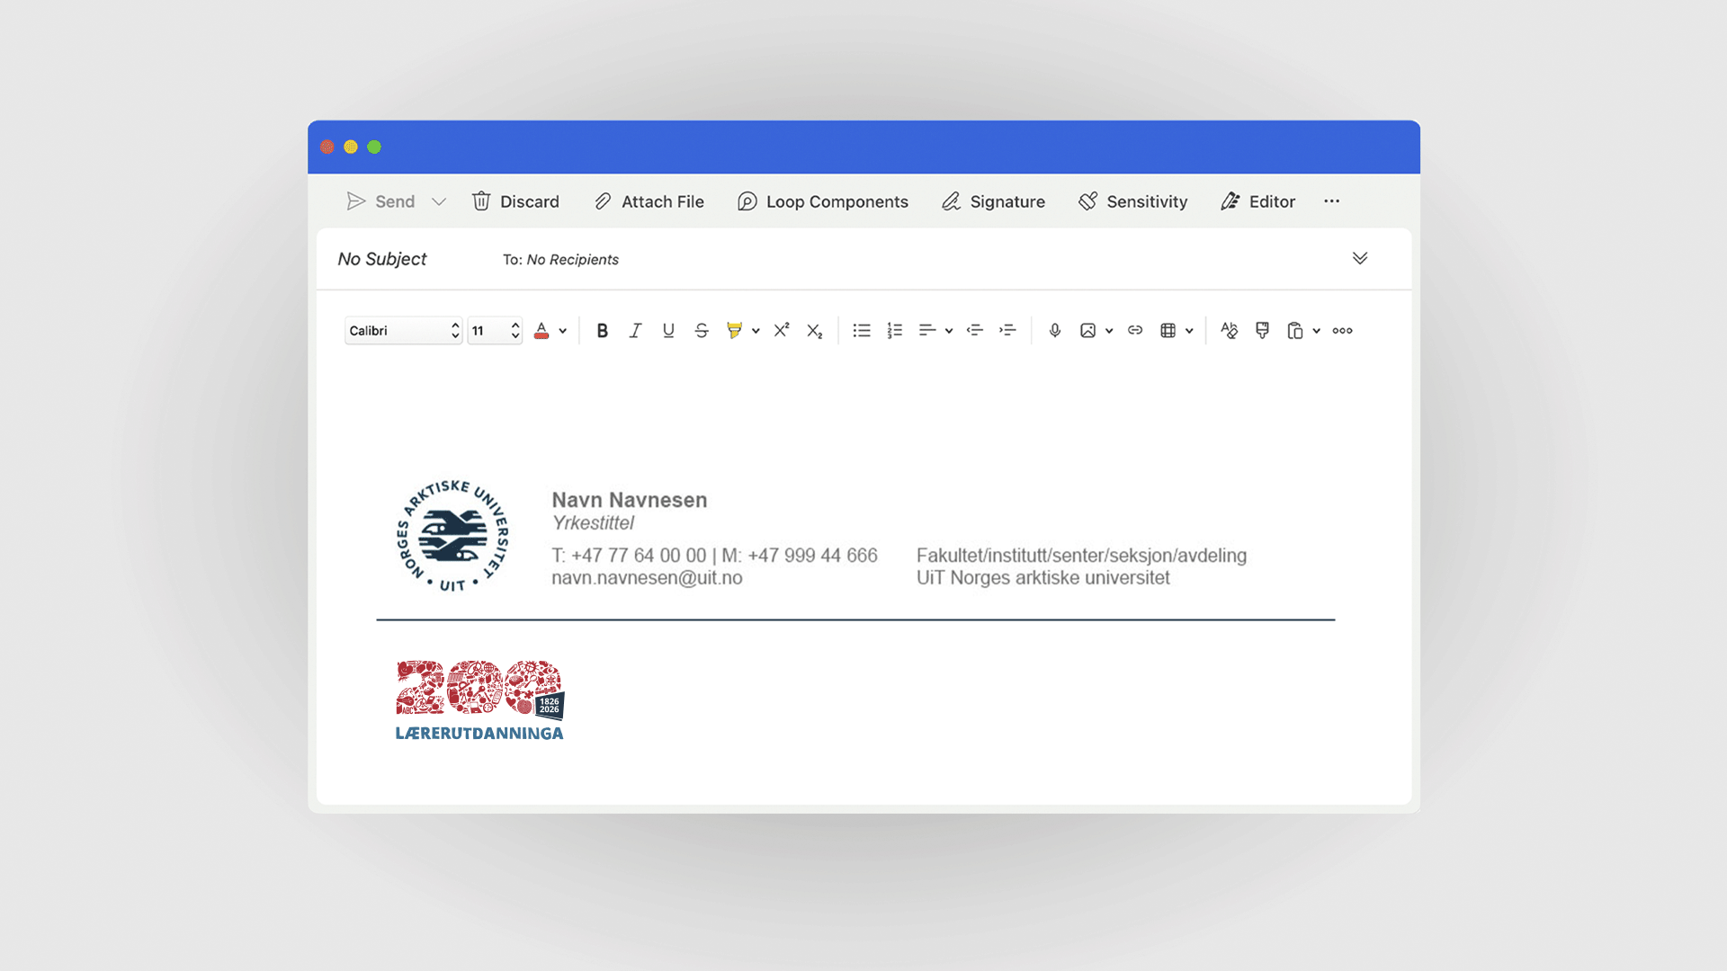Apply yellow text highlight
Image resolution: width=1727 pixels, height=971 pixels.
[x=735, y=331]
